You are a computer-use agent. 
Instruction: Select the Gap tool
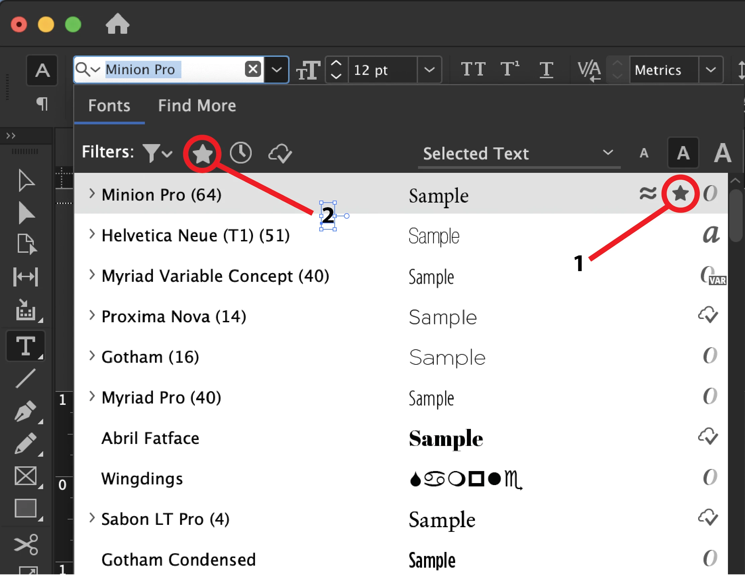25,276
